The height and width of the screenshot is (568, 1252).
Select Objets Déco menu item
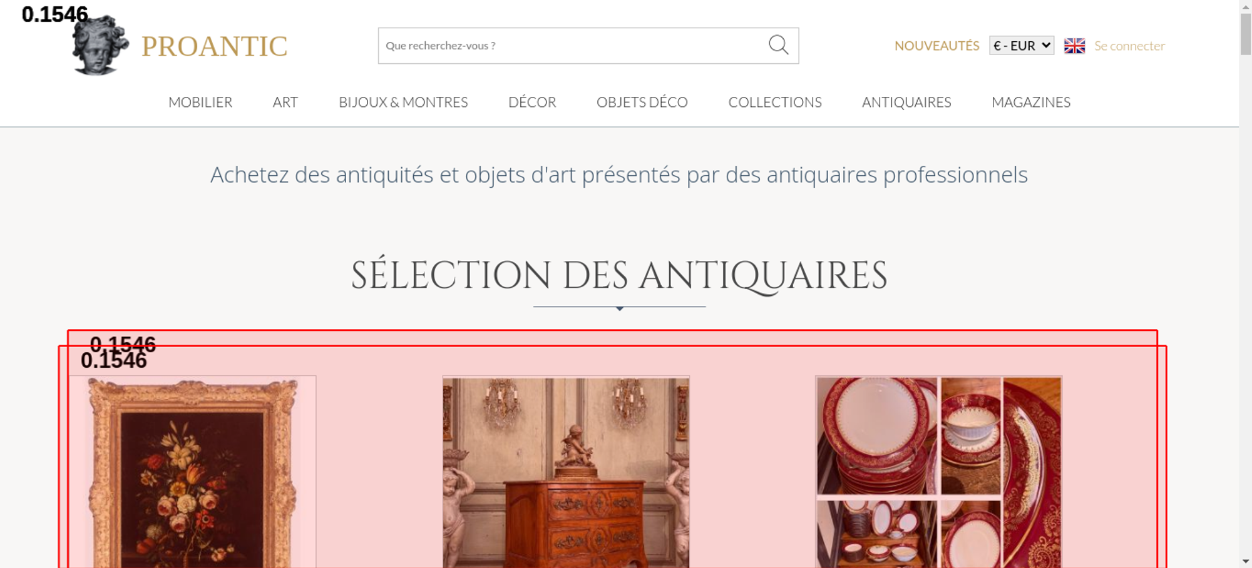point(642,102)
